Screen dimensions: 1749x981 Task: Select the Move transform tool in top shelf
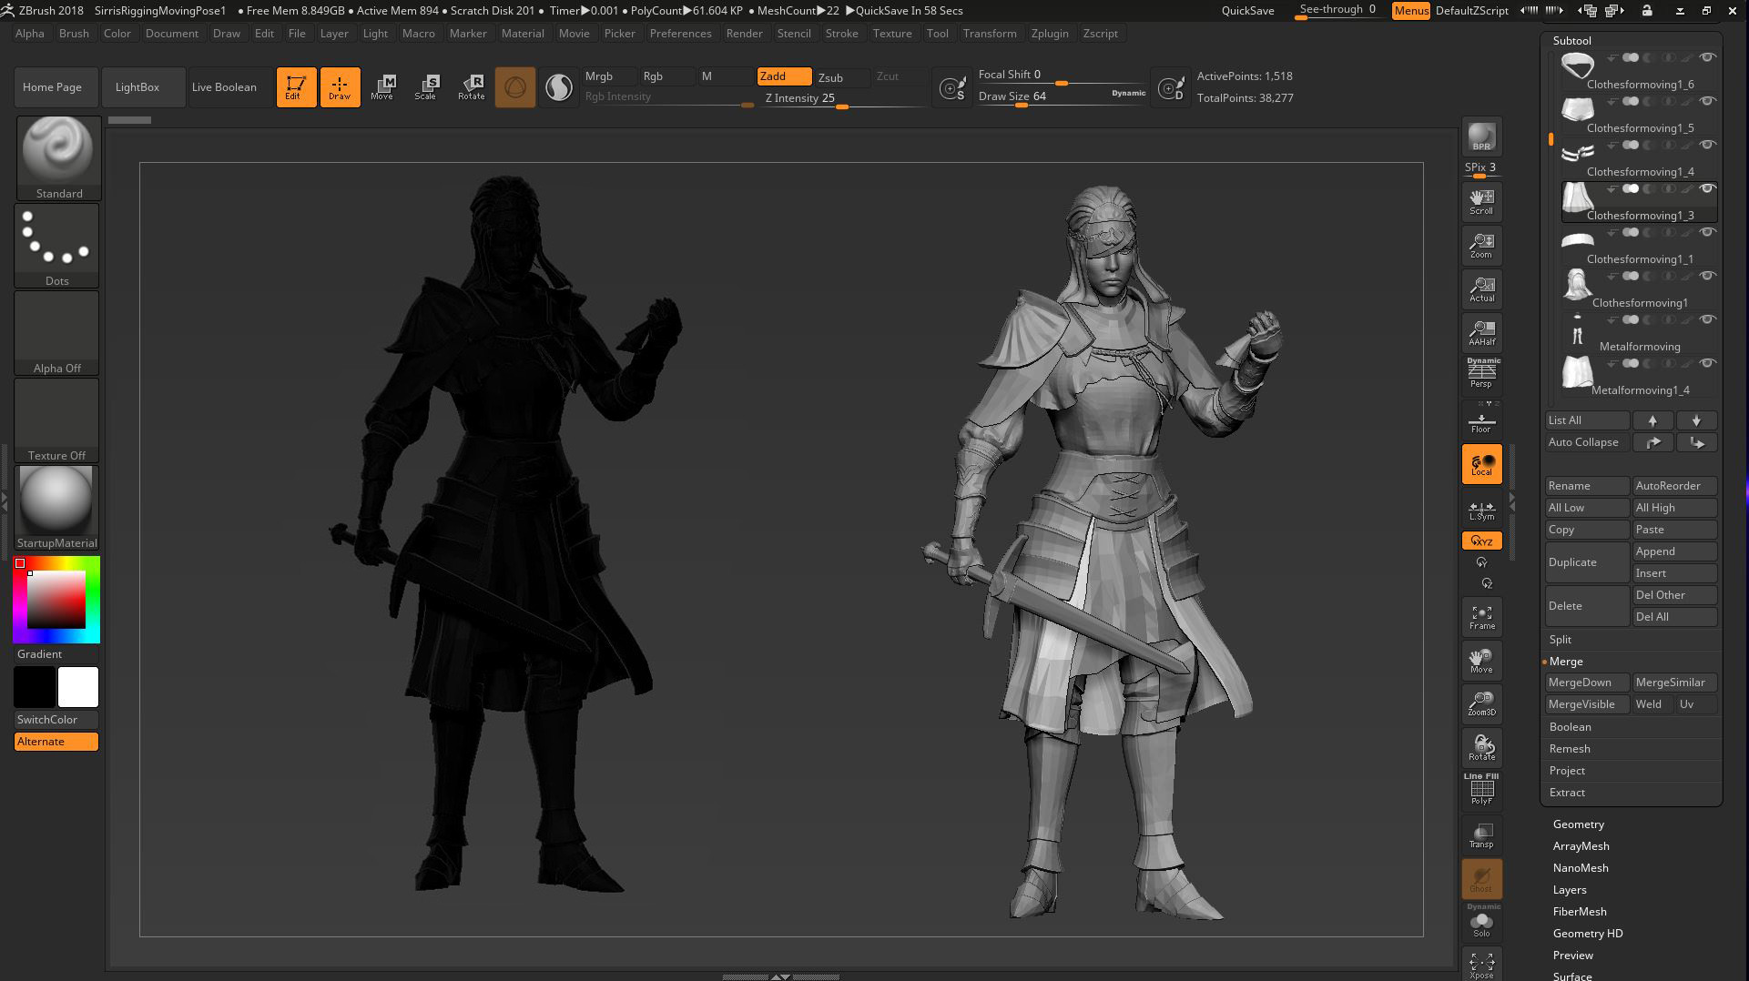click(382, 87)
